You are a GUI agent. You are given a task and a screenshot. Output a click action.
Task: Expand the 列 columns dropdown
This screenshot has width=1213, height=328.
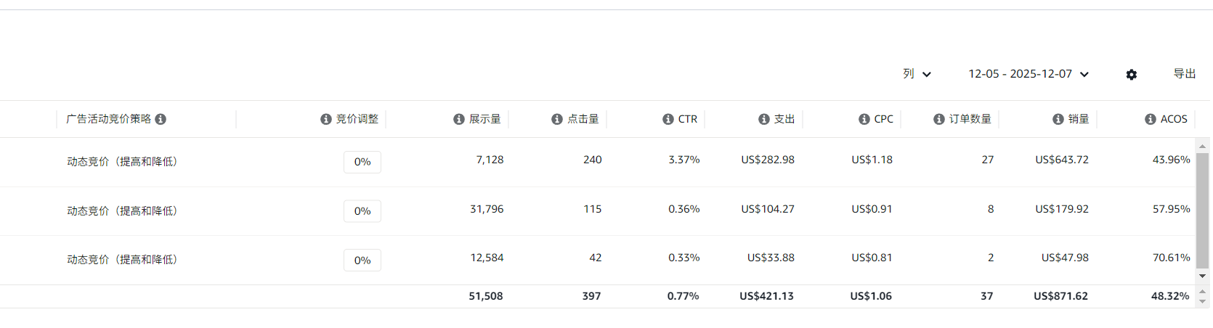click(x=917, y=74)
